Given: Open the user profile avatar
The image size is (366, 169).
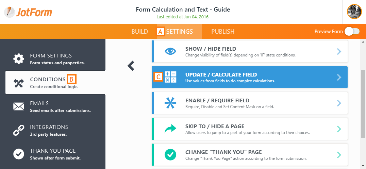Looking at the screenshot, I should pyautogui.click(x=354, y=12).
